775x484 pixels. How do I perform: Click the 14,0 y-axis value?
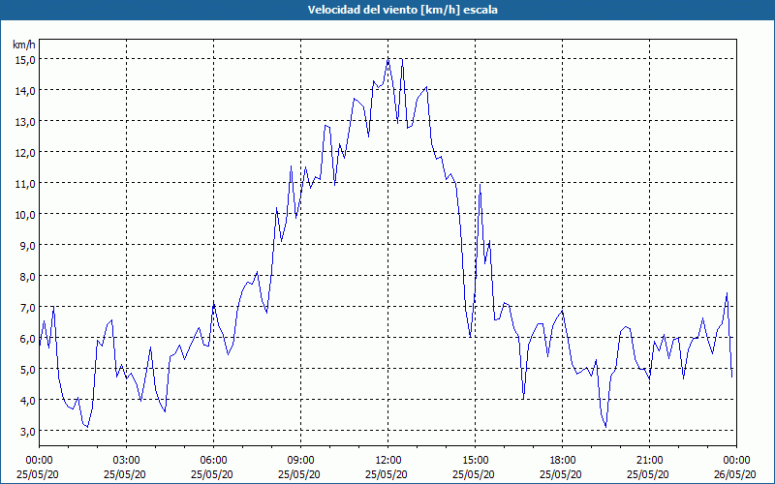click(25, 91)
